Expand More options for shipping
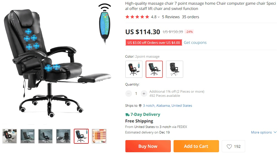This screenshot has height=155, width=279. pyautogui.click(x=264, y=132)
